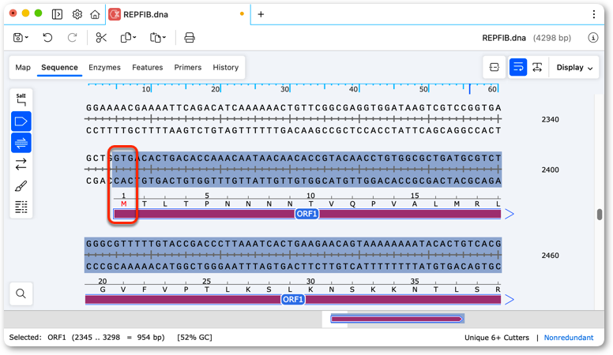Click the 52% GC status text
The height and width of the screenshot is (355, 613).
click(x=194, y=338)
